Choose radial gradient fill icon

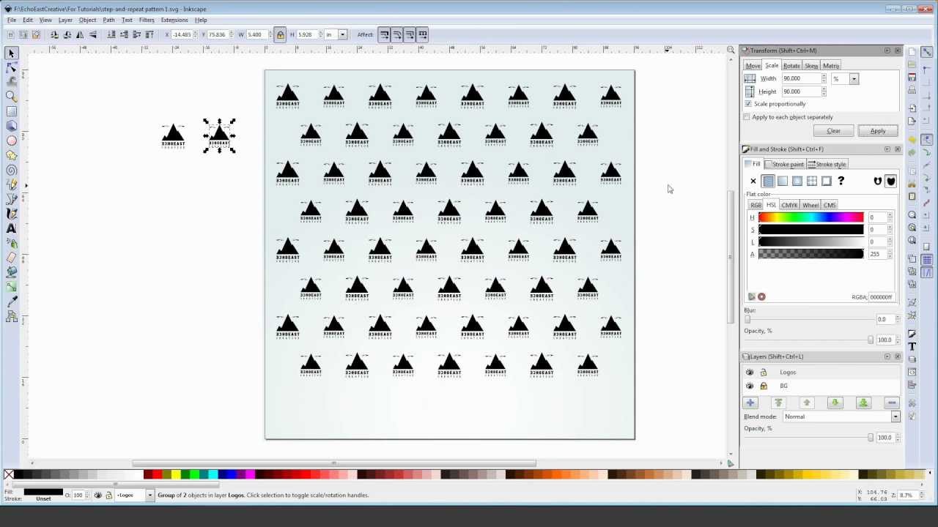(x=797, y=182)
